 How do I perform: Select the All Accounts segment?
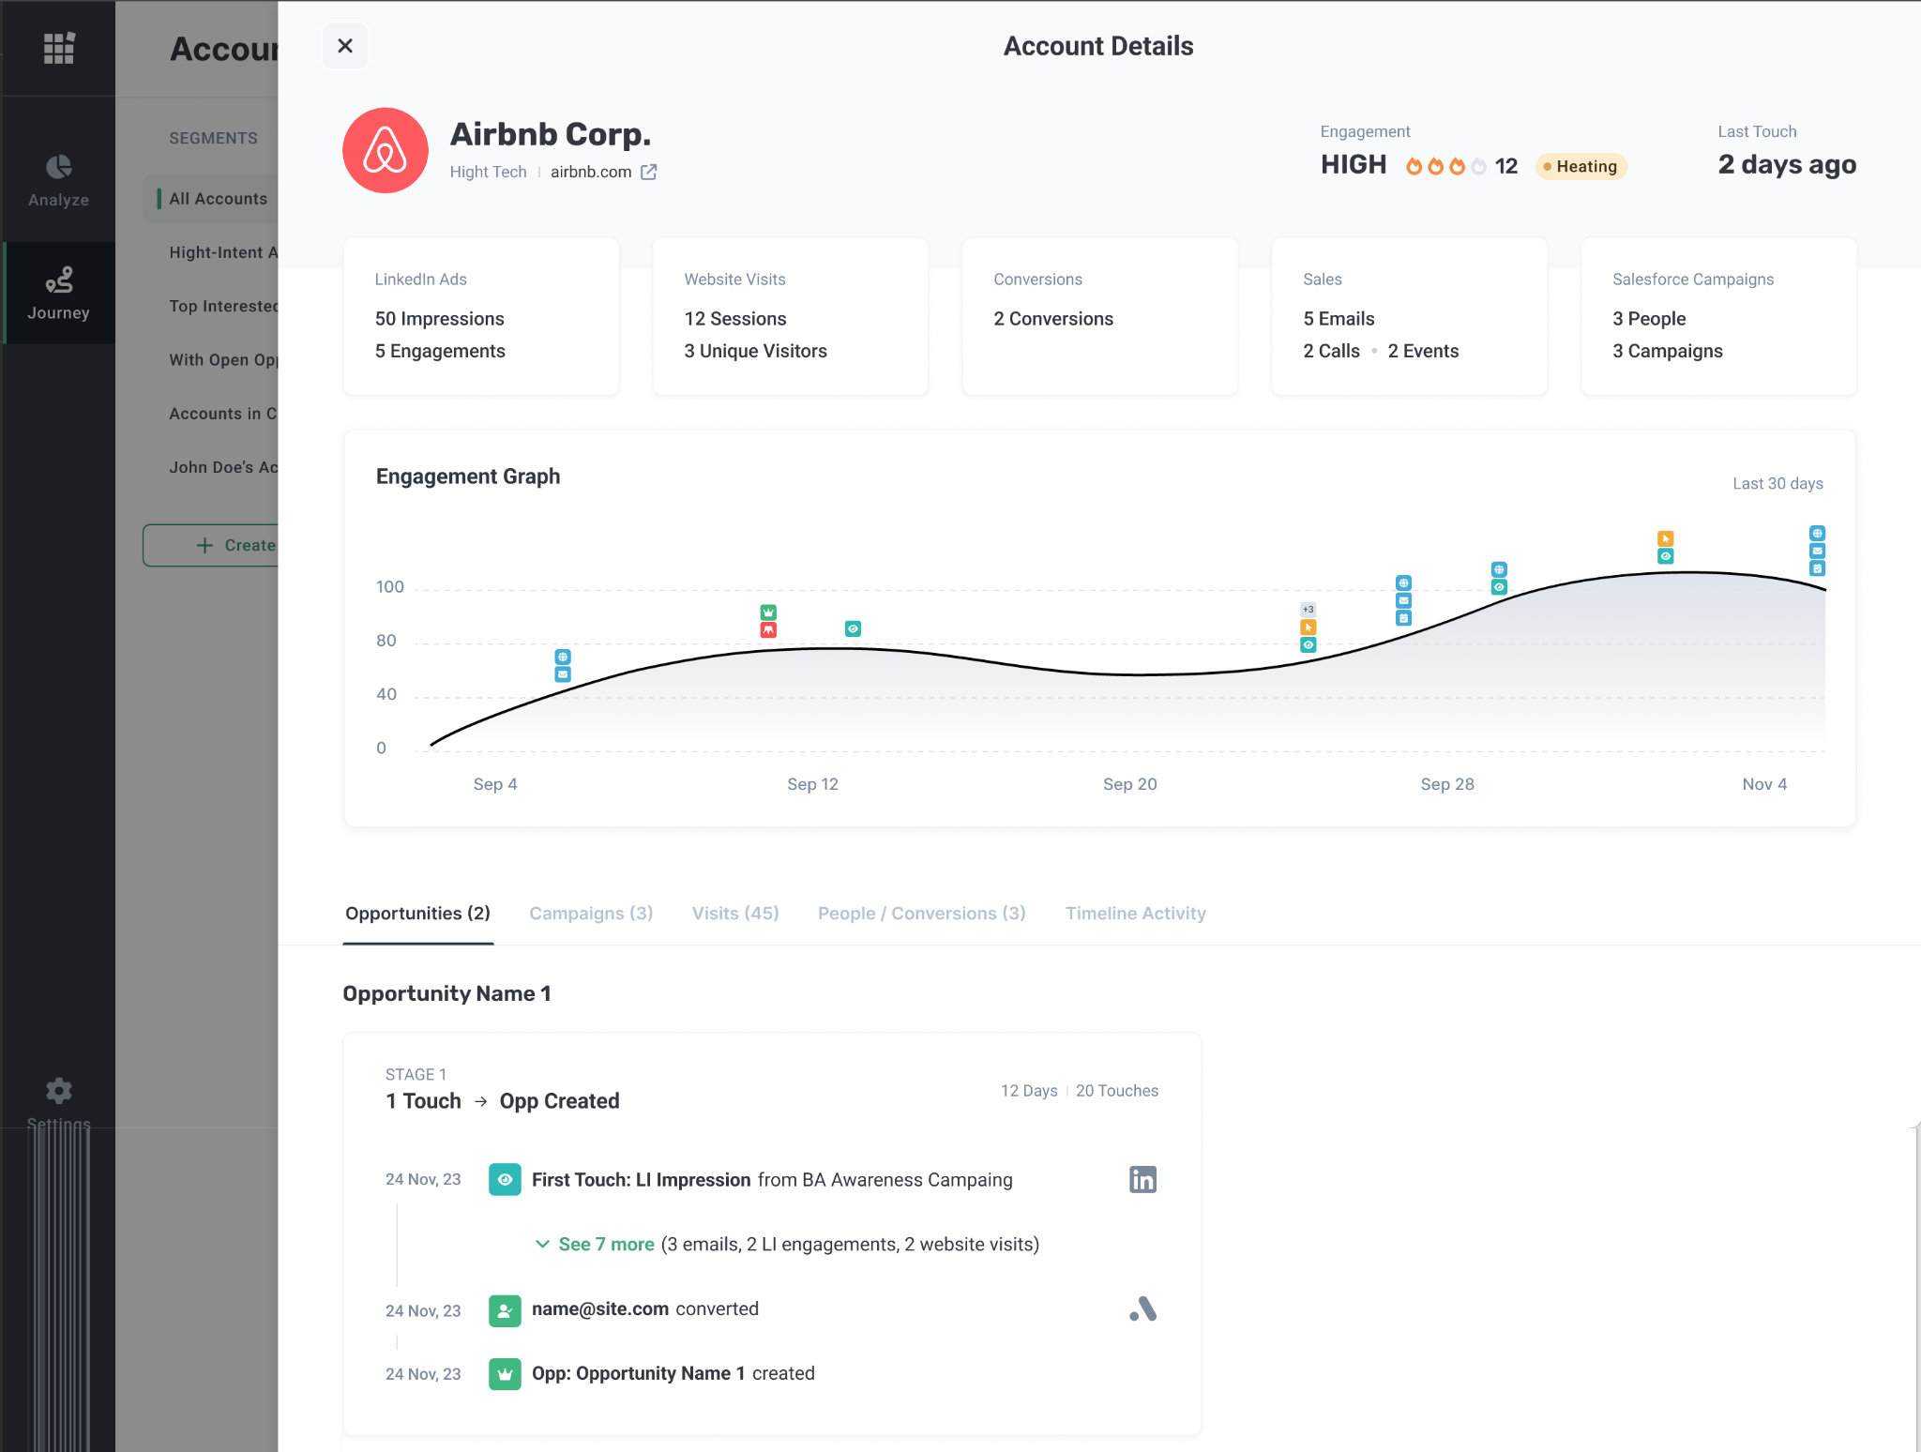click(219, 198)
